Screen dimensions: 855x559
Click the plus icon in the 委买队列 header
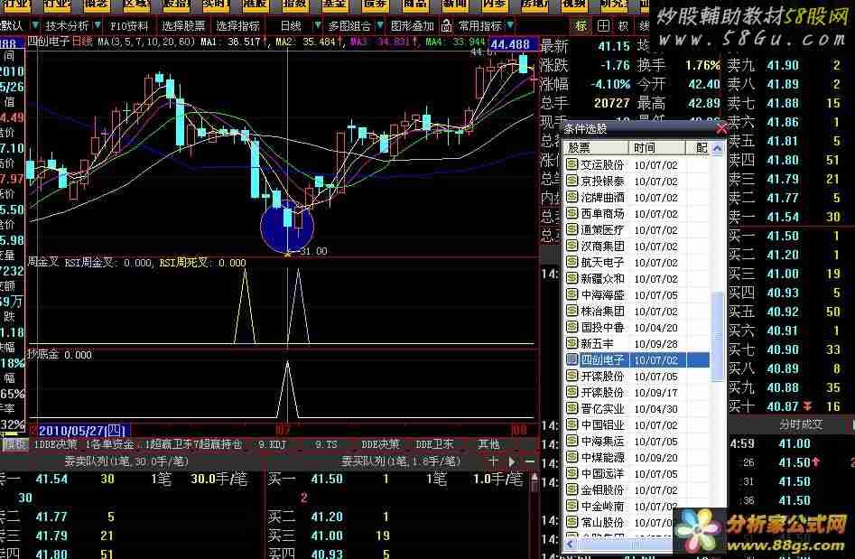(493, 461)
